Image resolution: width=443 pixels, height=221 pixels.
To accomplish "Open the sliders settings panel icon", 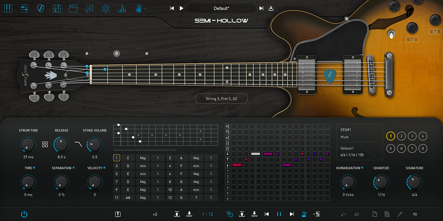I will point(24,8).
